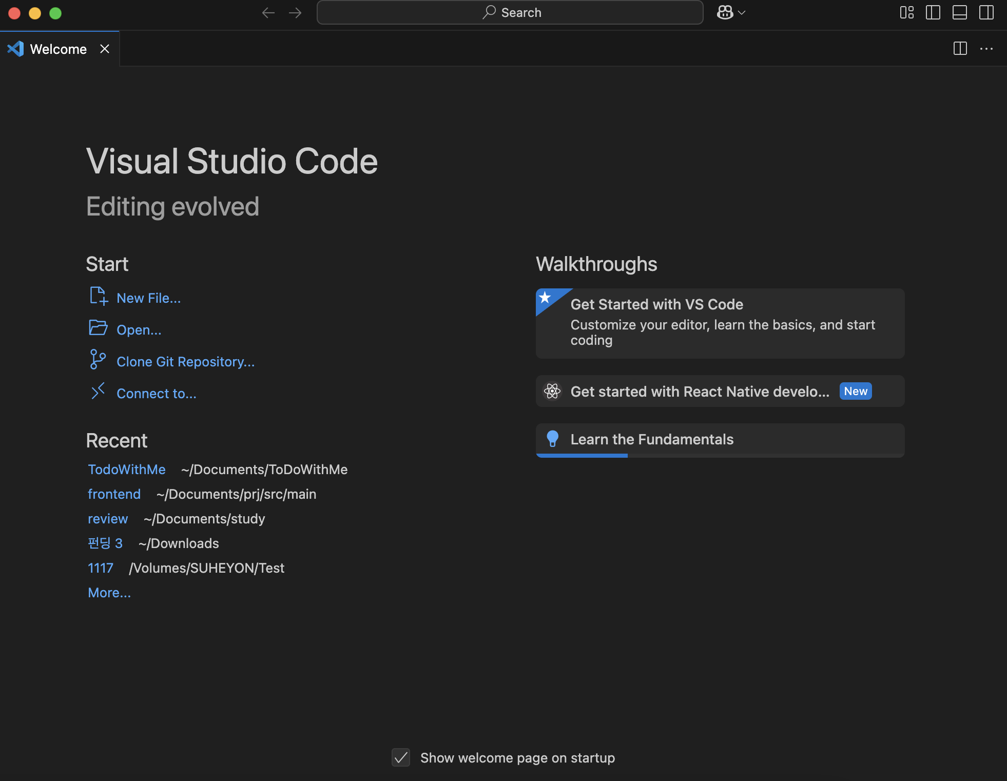Toggle the Primary Side Bar
Screen dimensions: 1007x781
point(933,13)
